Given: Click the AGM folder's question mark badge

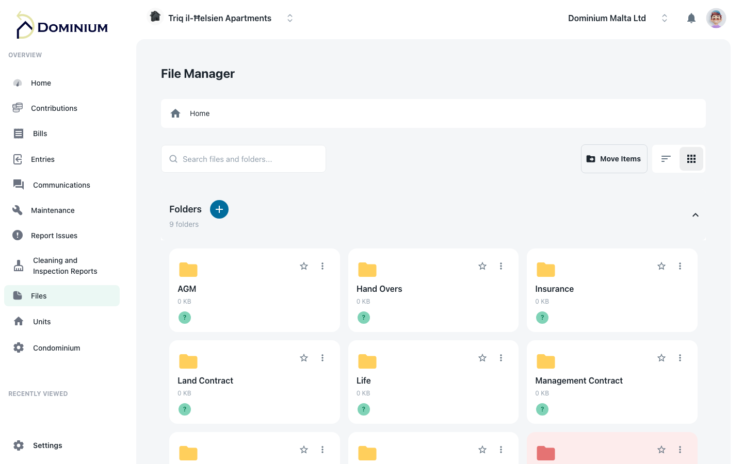Looking at the screenshot, I should 185,318.
